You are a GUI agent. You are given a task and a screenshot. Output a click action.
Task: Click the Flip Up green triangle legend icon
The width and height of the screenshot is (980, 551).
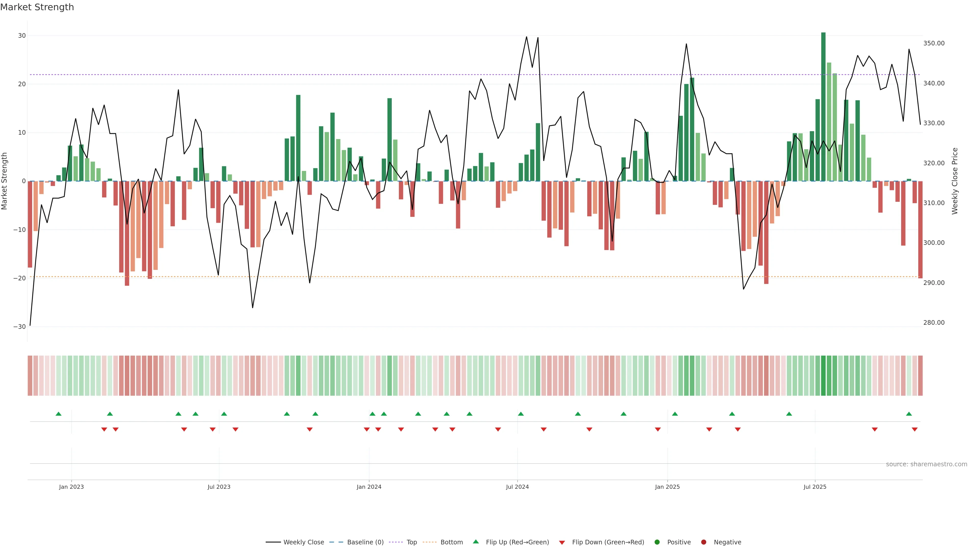pos(475,542)
